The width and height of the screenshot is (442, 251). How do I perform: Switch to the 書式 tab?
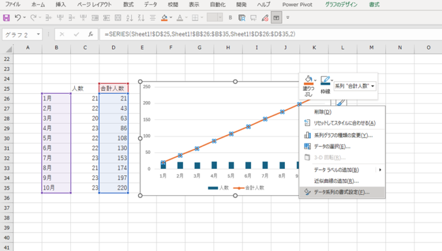tap(374, 5)
